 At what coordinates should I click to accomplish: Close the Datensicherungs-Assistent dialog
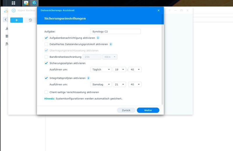(158, 10)
